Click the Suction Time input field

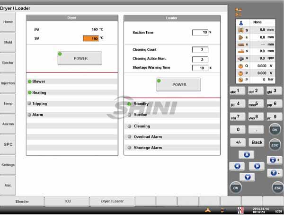(x=200, y=33)
